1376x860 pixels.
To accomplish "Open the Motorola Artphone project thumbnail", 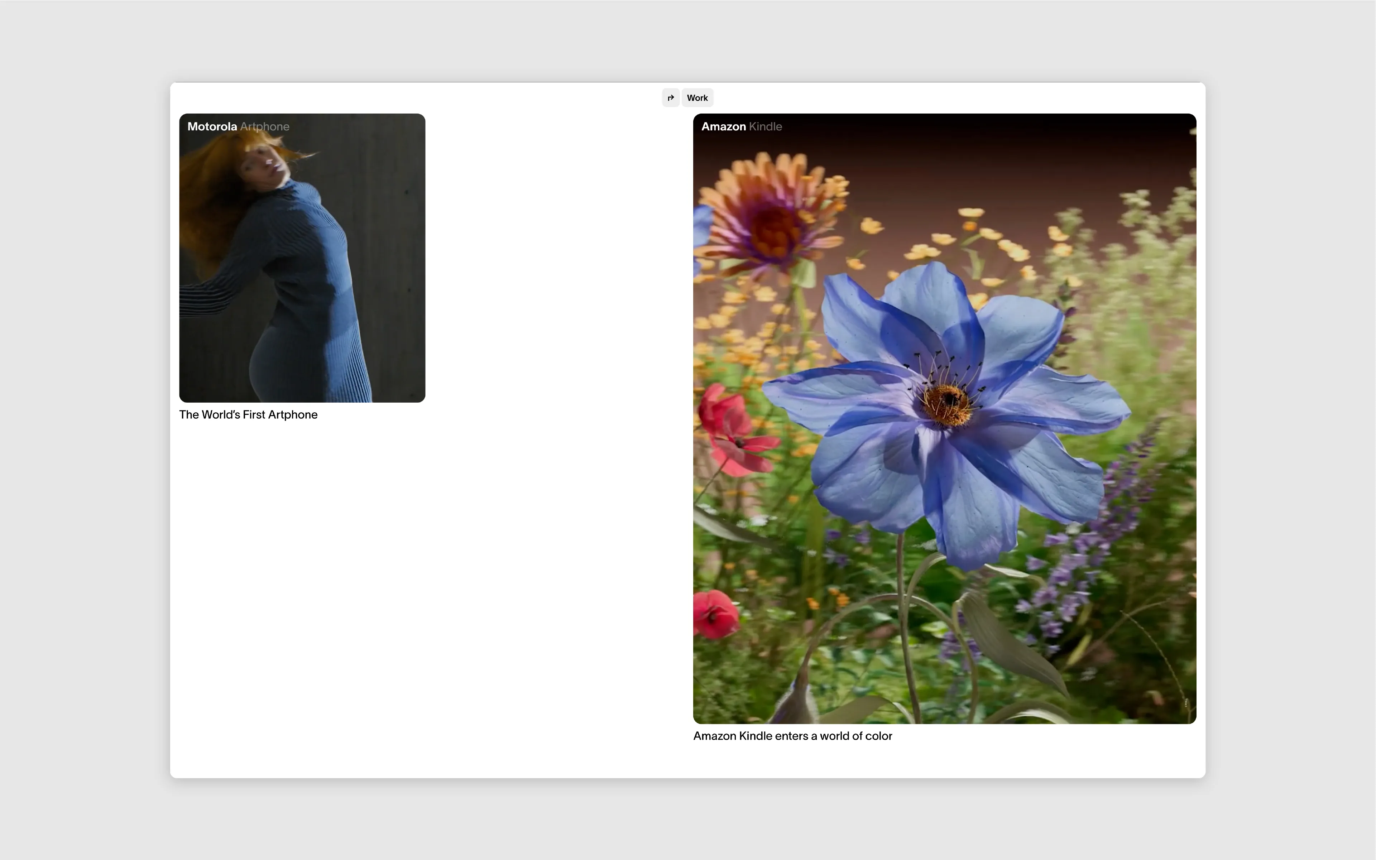I will click(x=302, y=258).
